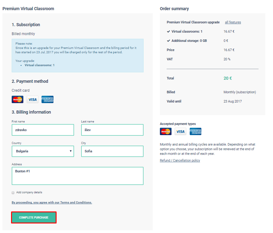Enable the Add company details checkbox

tap(13, 193)
